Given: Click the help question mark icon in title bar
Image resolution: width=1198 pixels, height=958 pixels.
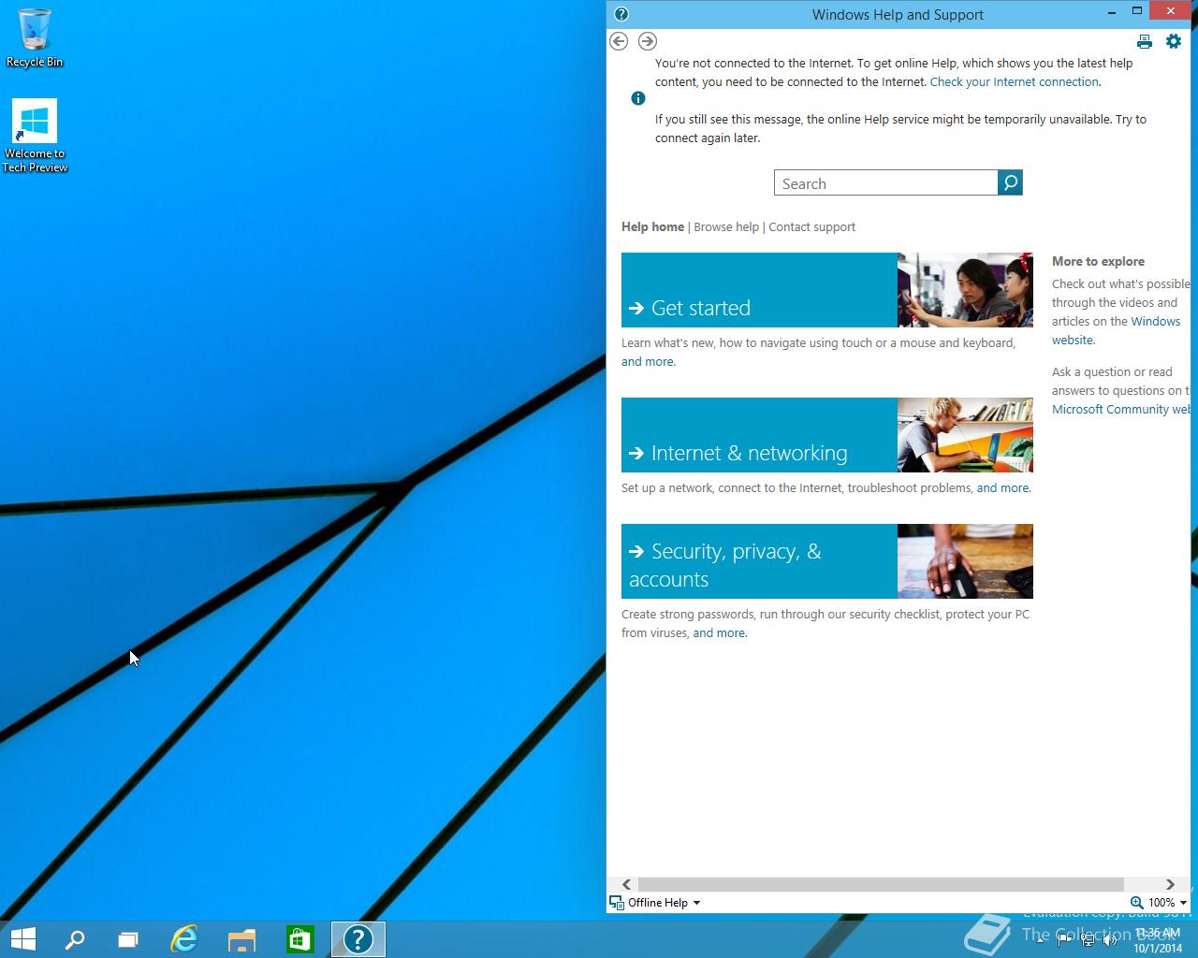Looking at the screenshot, I should click(621, 14).
